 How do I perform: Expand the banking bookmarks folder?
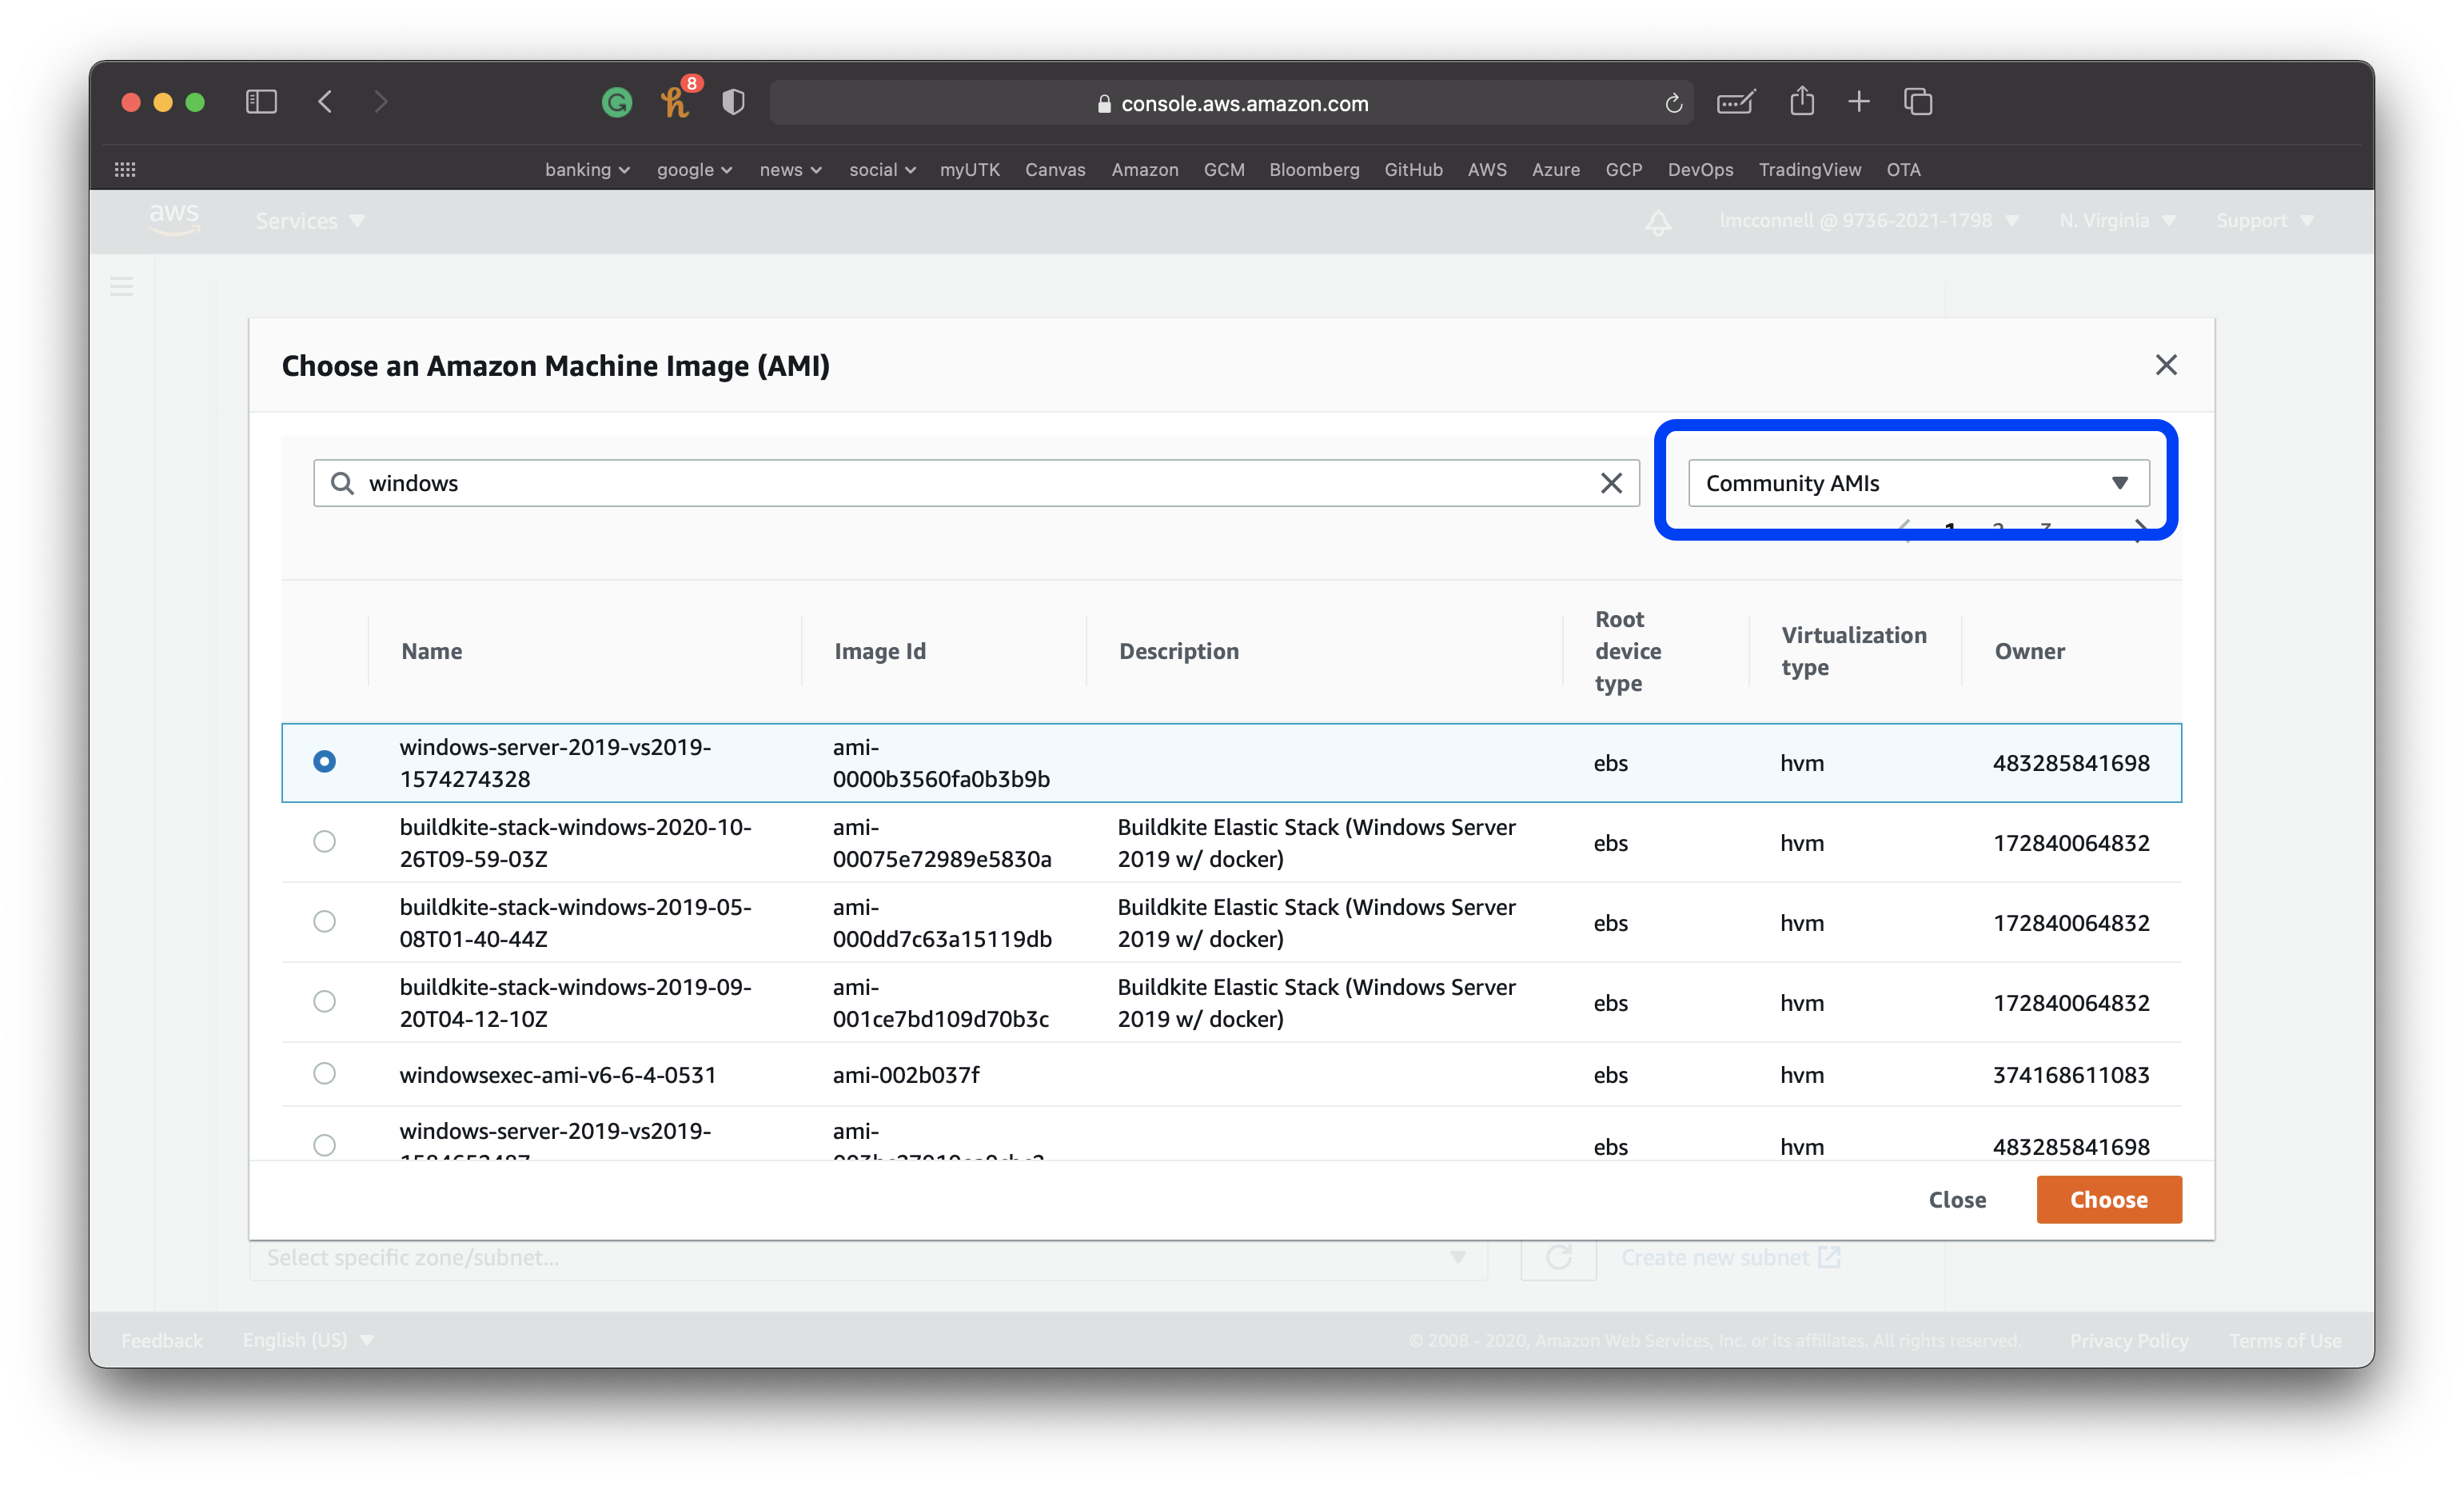pyautogui.click(x=587, y=170)
